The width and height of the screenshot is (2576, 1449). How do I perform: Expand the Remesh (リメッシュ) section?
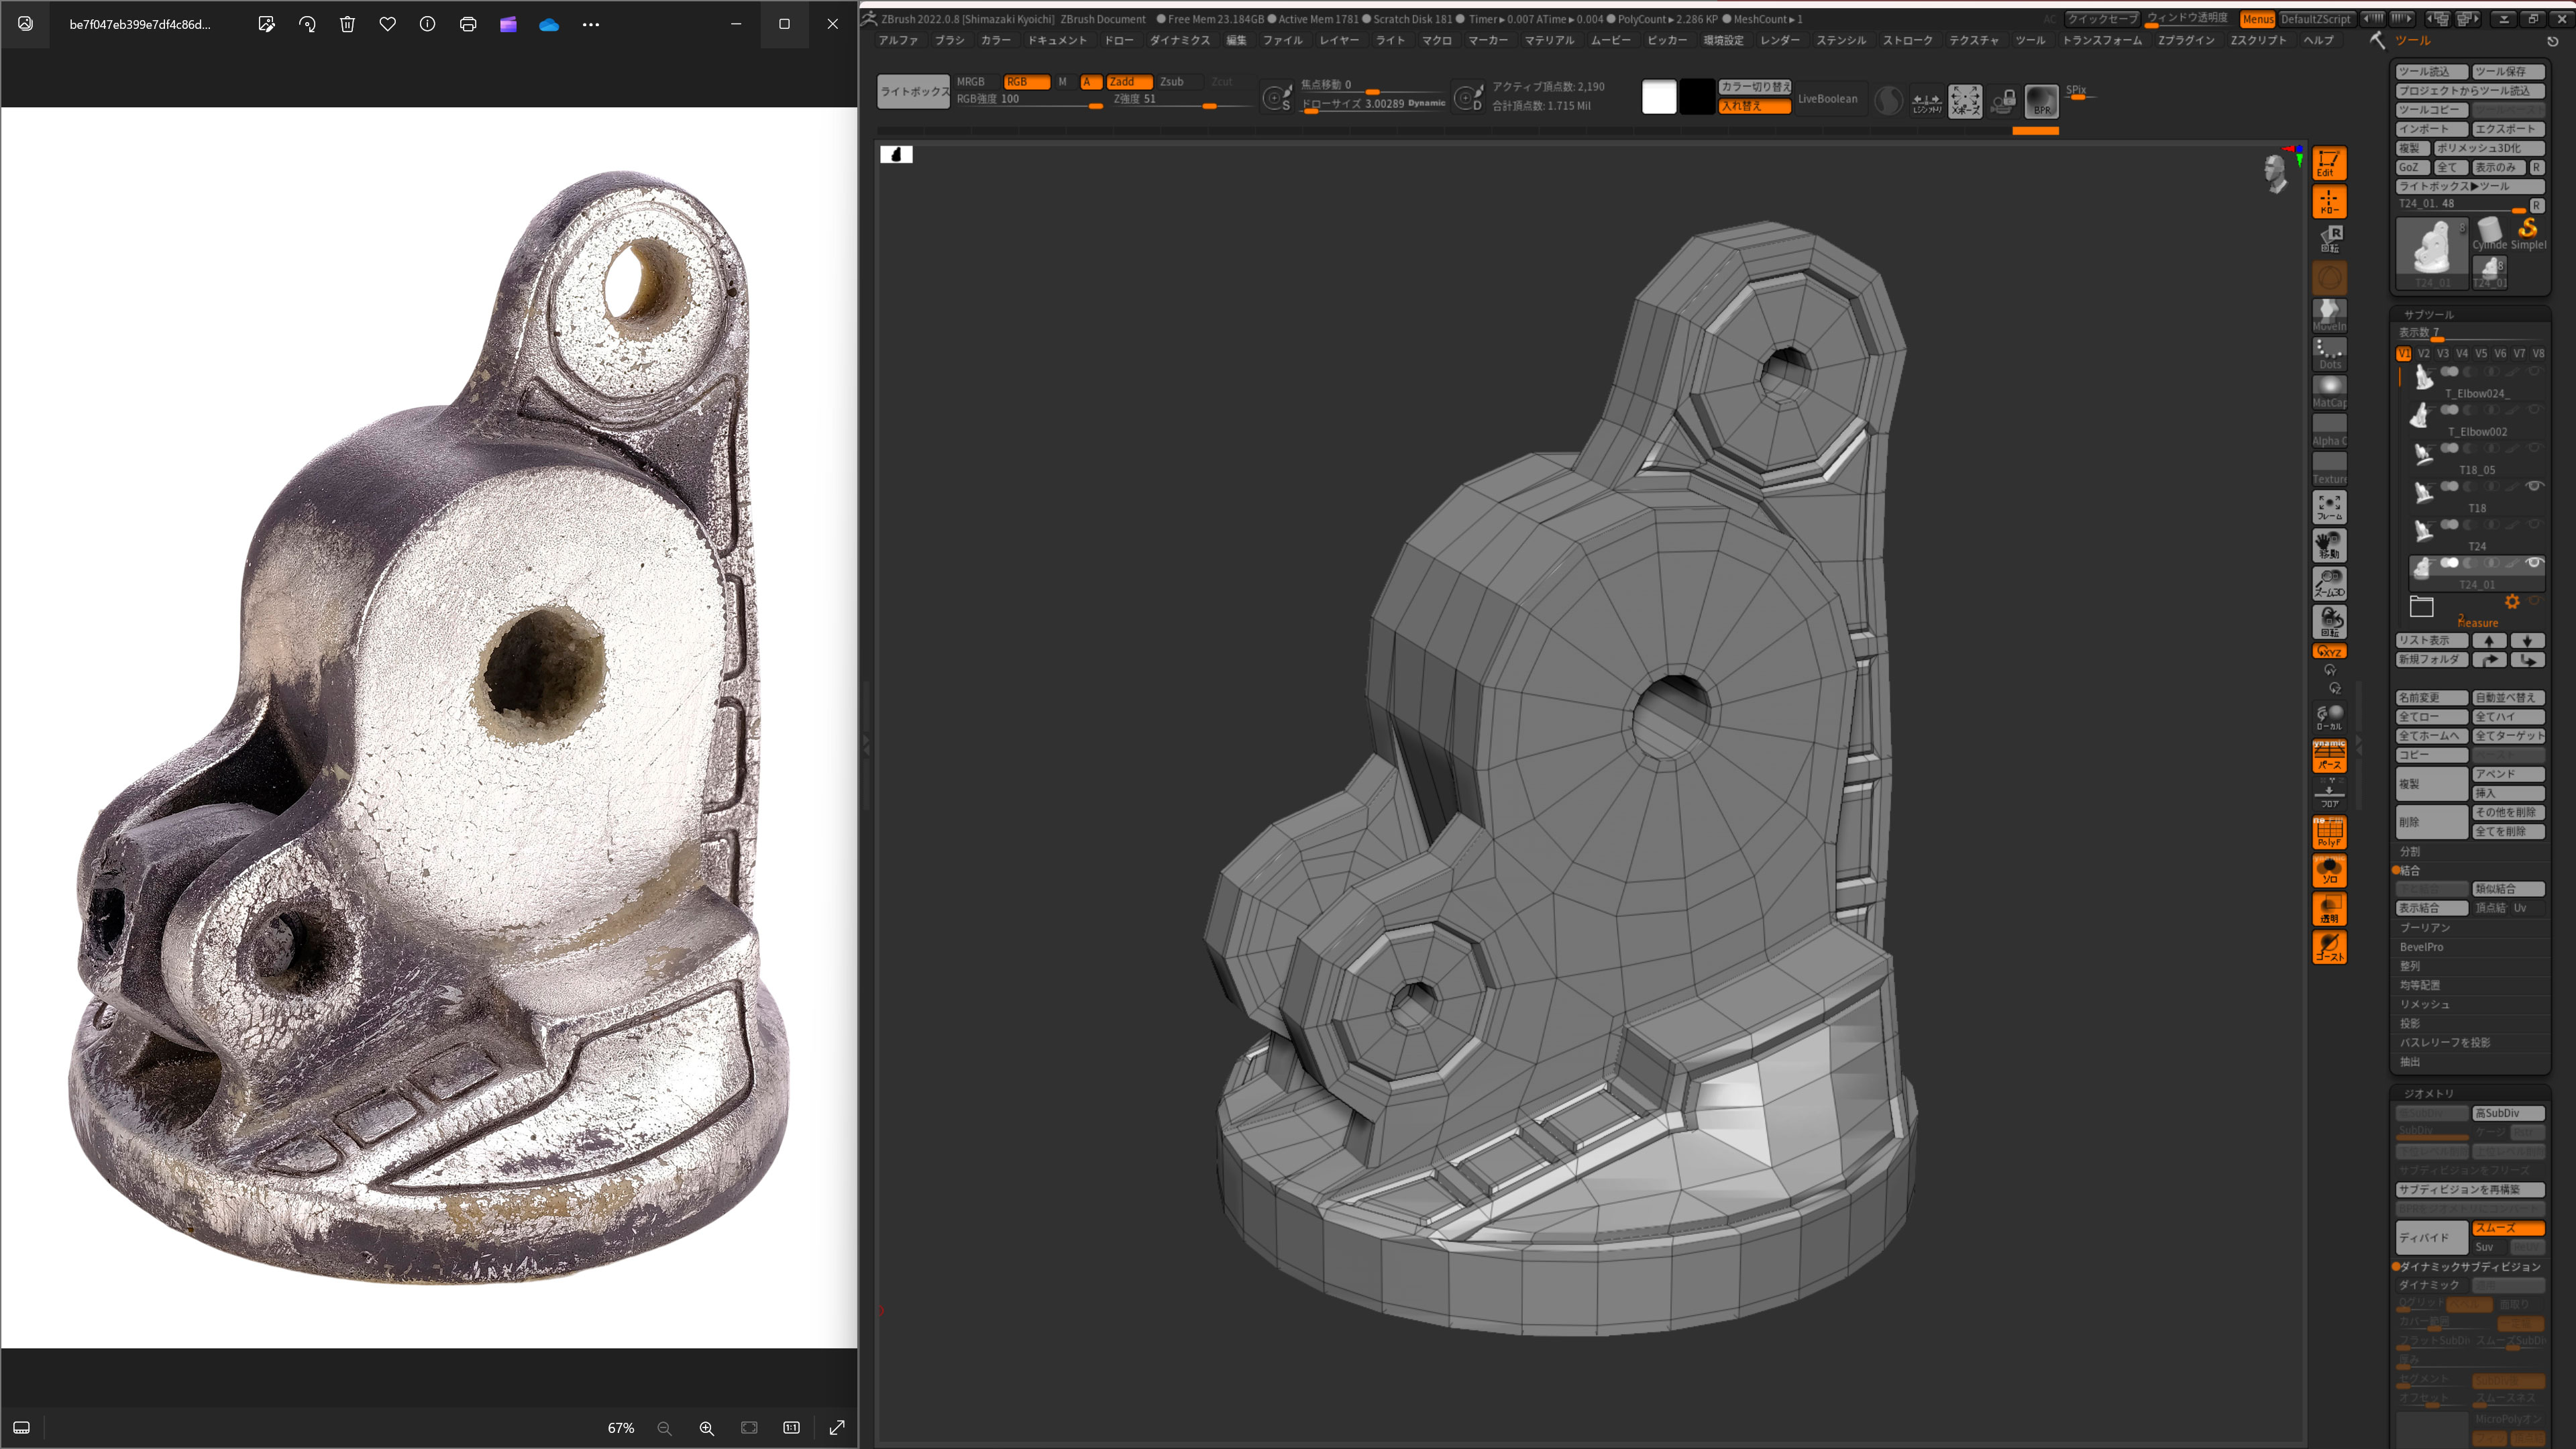click(2425, 1004)
